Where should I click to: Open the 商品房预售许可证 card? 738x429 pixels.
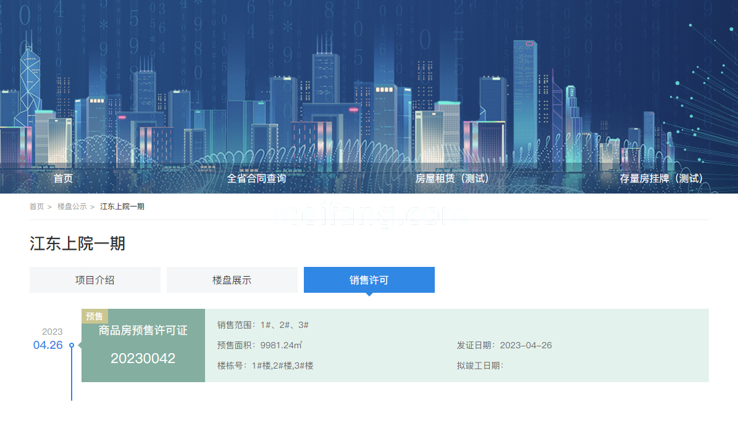pyautogui.click(x=143, y=330)
